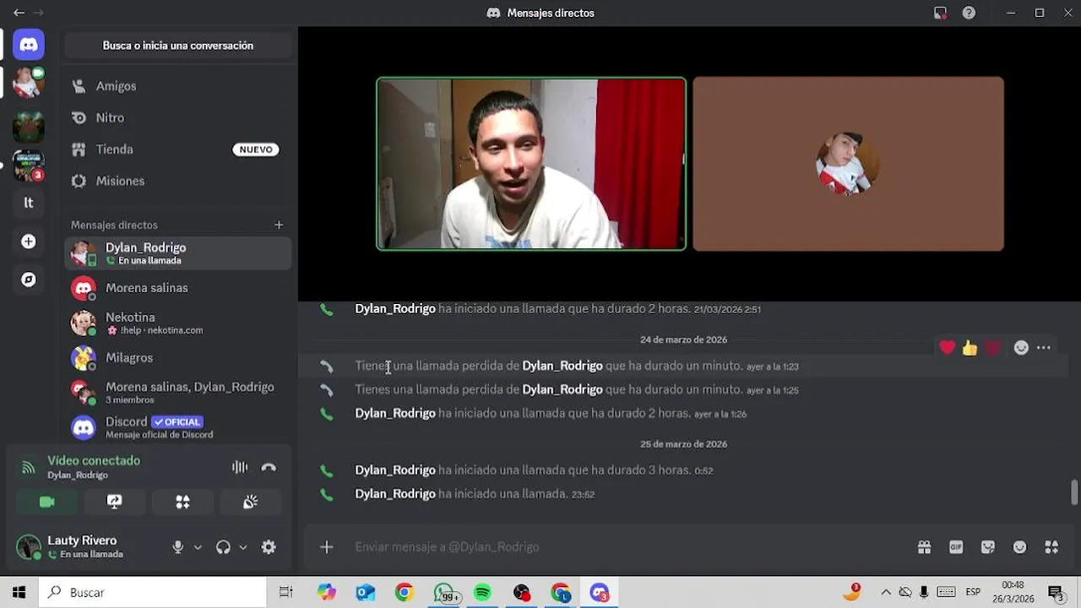Open group DM Morena salinas, Dylan_Rodrigo
The image size is (1081, 608).
178,393
